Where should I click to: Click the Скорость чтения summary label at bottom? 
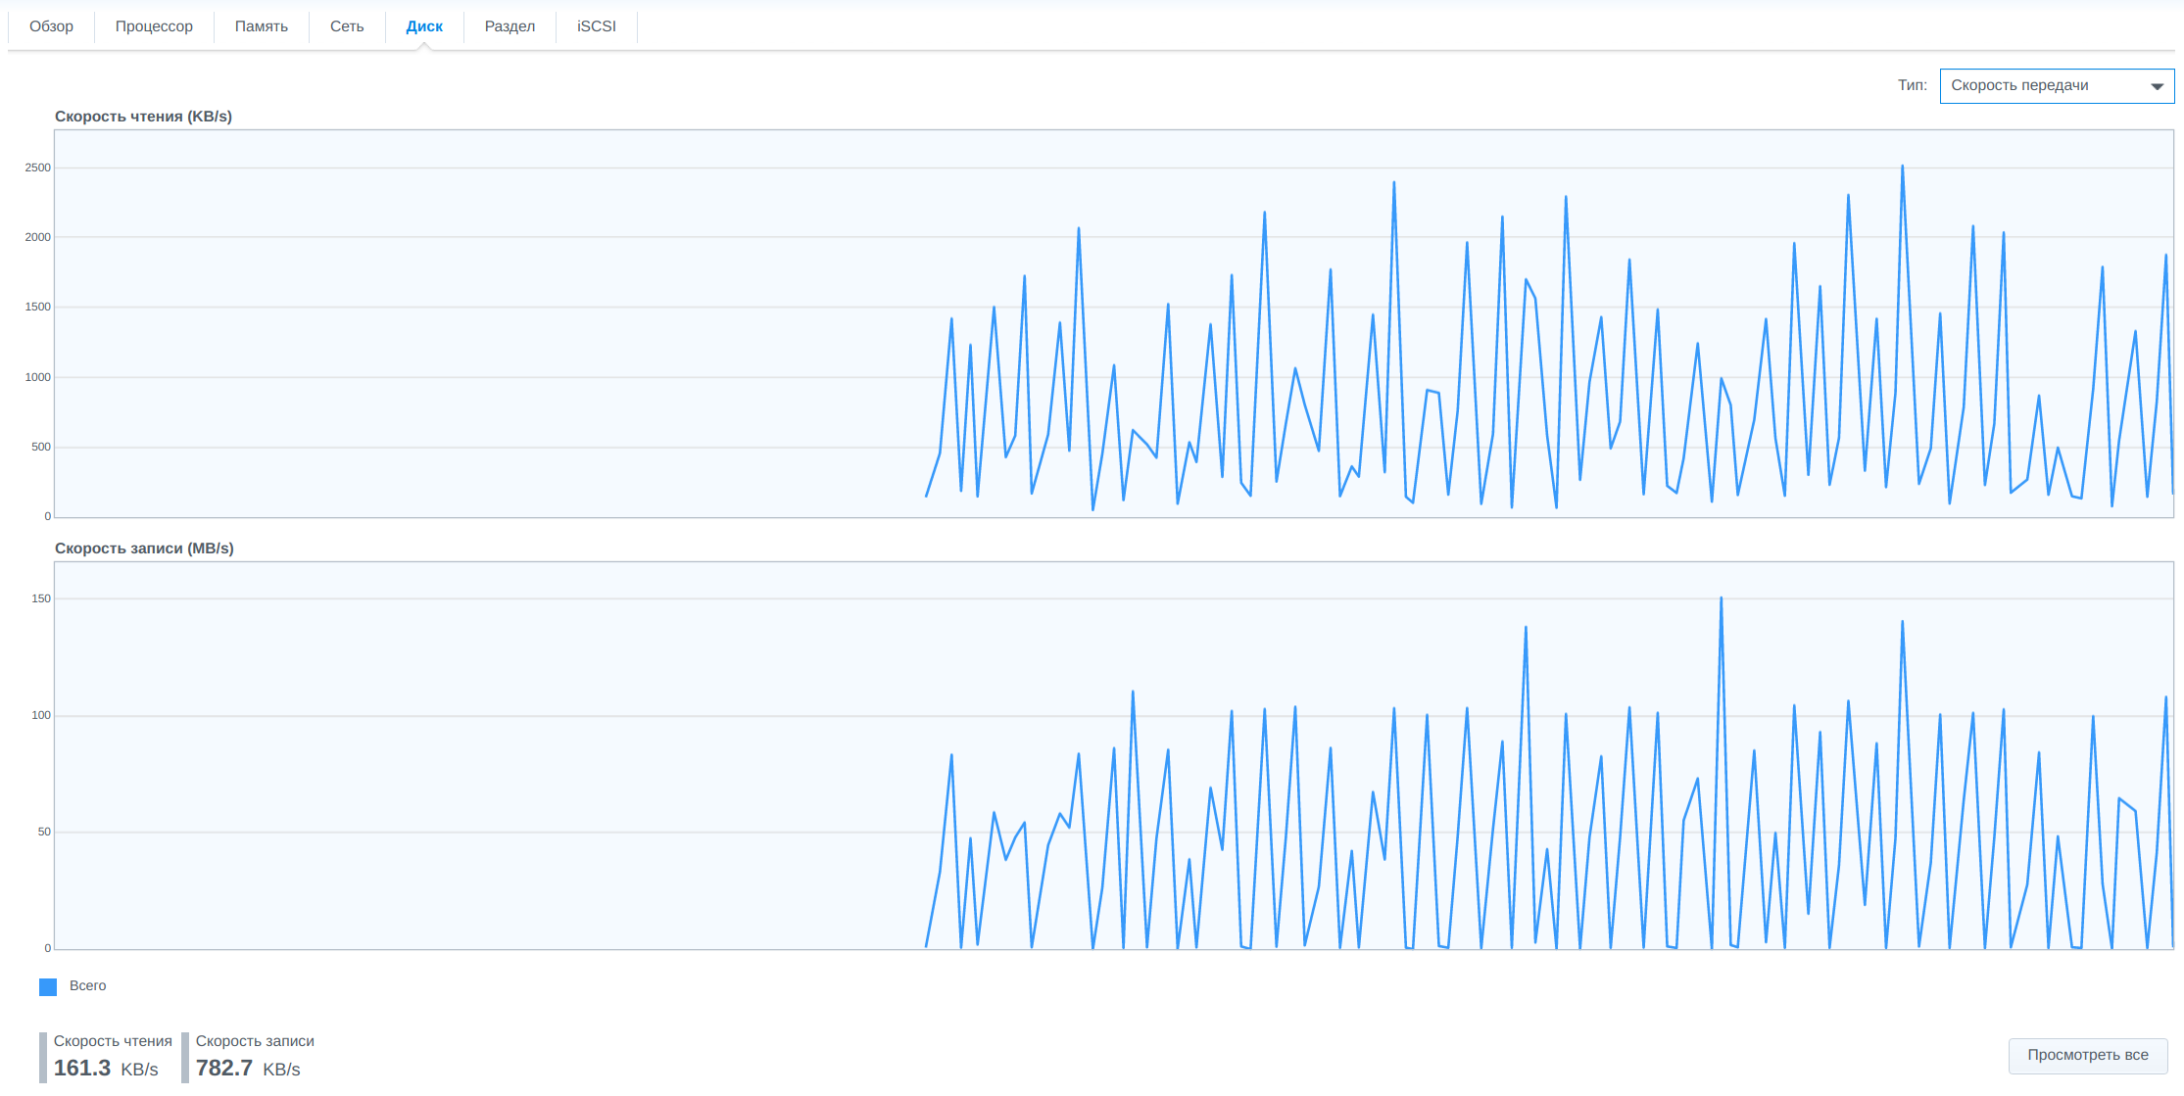[113, 1041]
